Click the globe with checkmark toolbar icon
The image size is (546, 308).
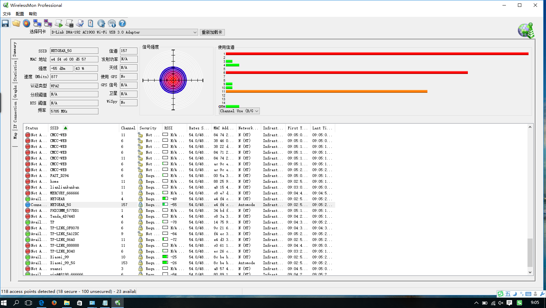(101, 23)
